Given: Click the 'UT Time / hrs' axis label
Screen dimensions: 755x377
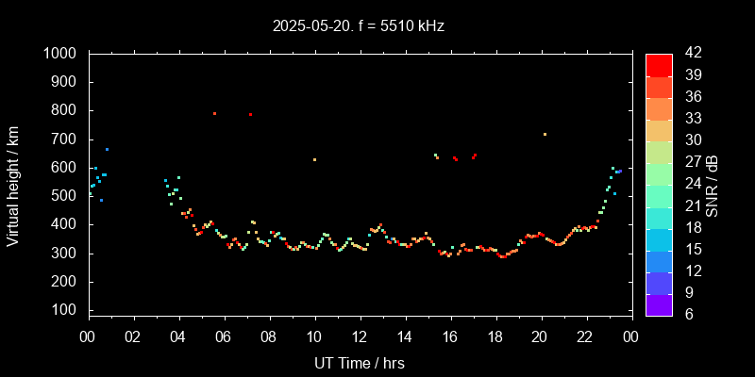Looking at the screenshot, I should coord(360,362).
